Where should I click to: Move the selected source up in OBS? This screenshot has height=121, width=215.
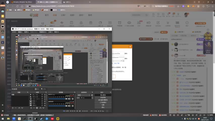(41, 108)
